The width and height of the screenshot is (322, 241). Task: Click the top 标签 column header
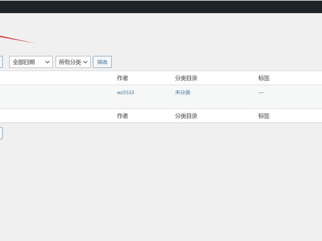click(264, 78)
